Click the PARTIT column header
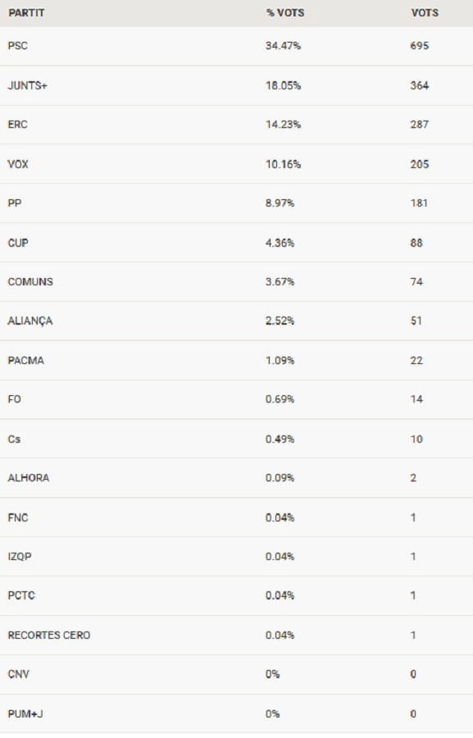Image resolution: width=473 pixels, height=738 pixels. (26, 13)
